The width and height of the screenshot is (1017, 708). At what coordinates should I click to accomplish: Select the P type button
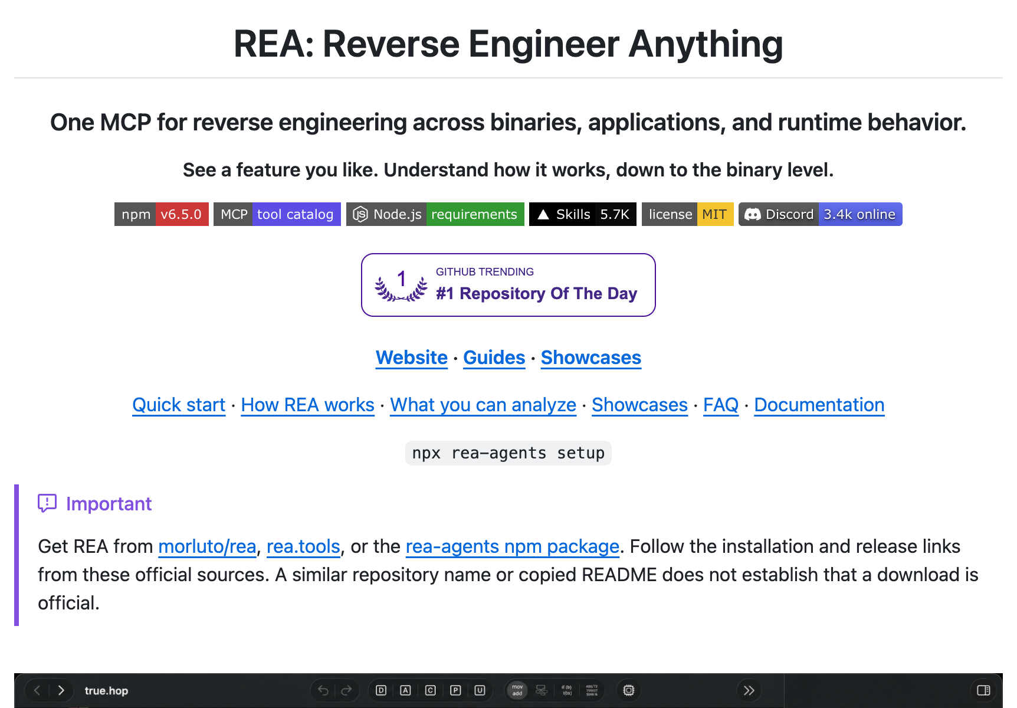point(455,690)
